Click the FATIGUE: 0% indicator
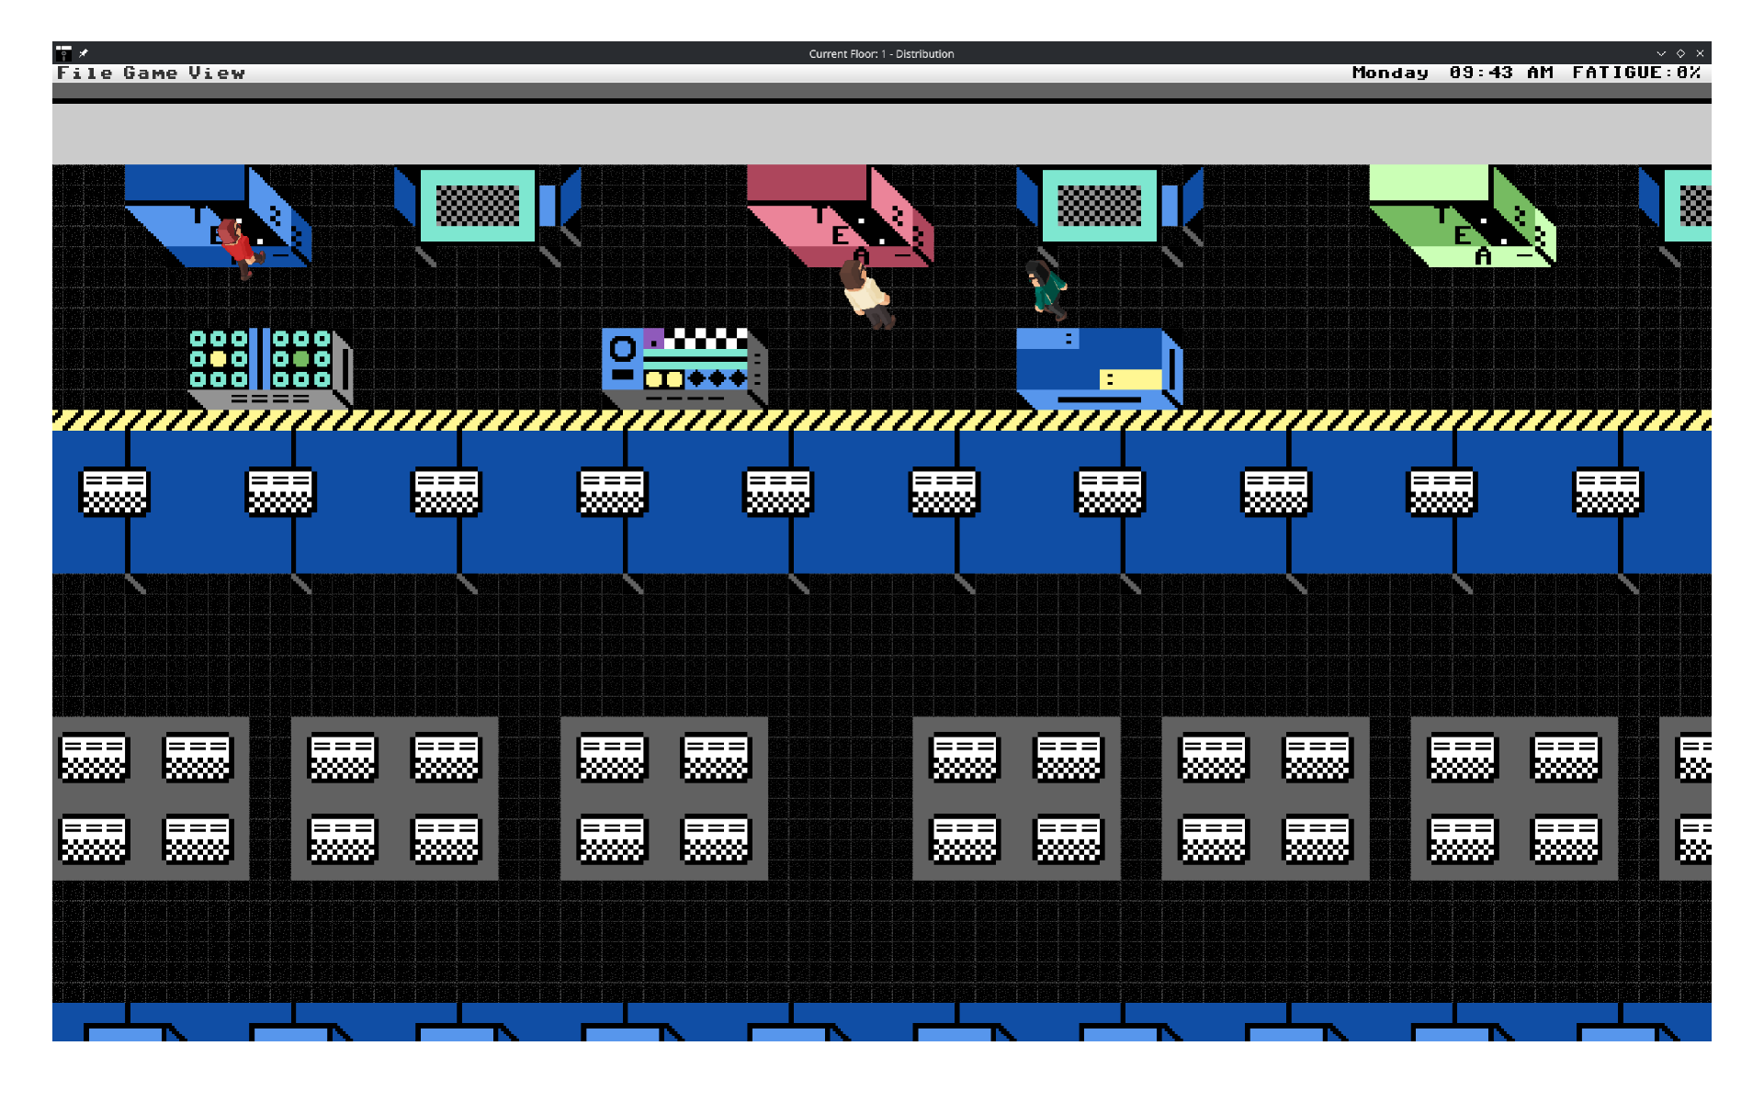1764x1102 pixels. (x=1636, y=73)
